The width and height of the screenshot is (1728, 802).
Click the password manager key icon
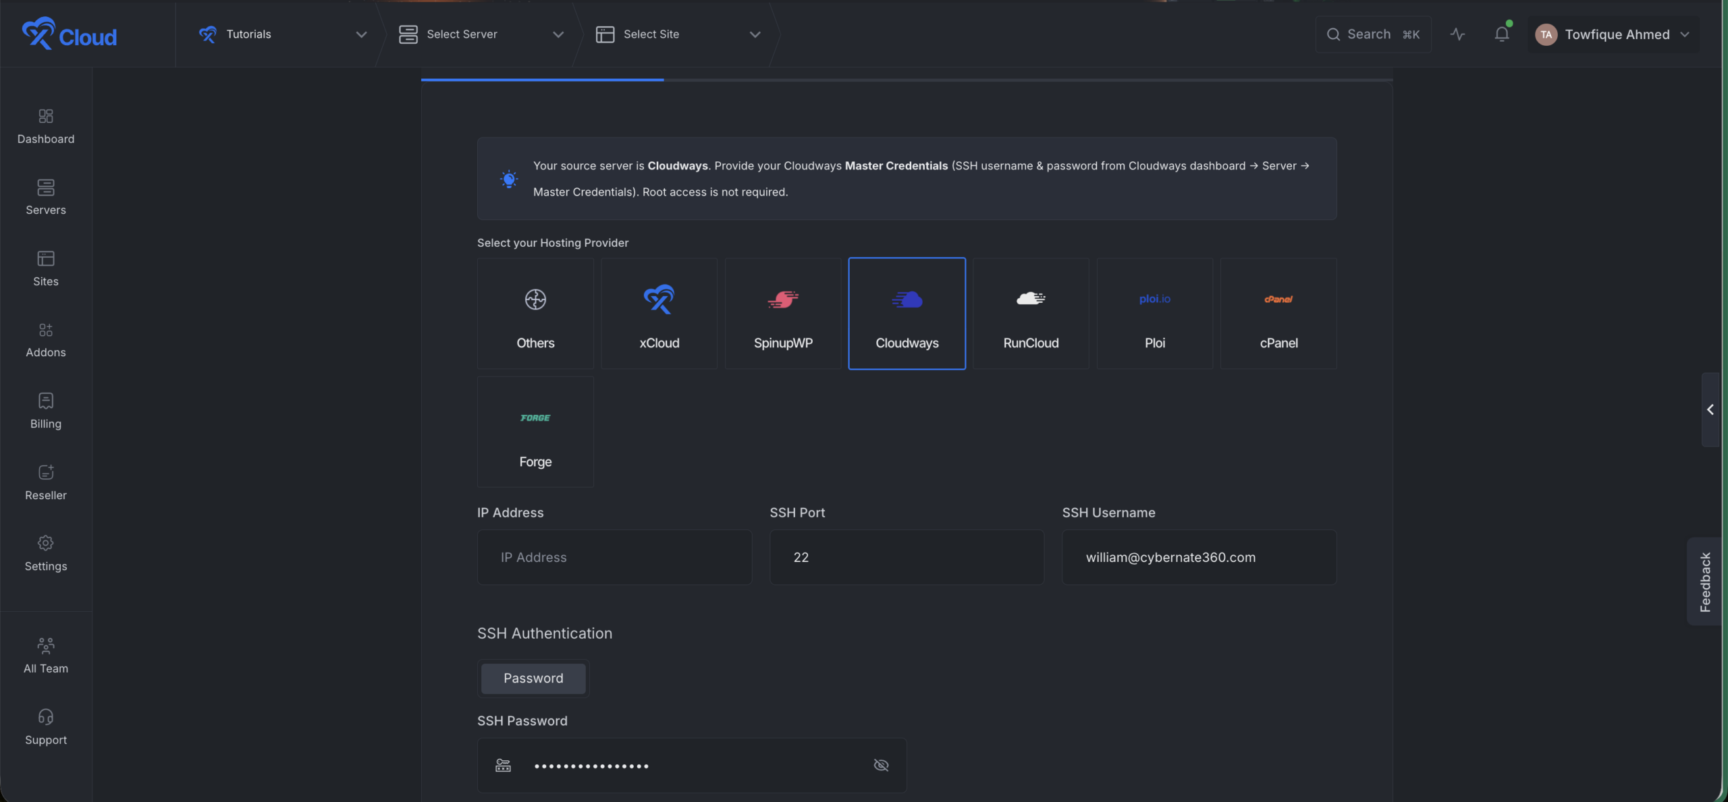pyautogui.click(x=504, y=766)
